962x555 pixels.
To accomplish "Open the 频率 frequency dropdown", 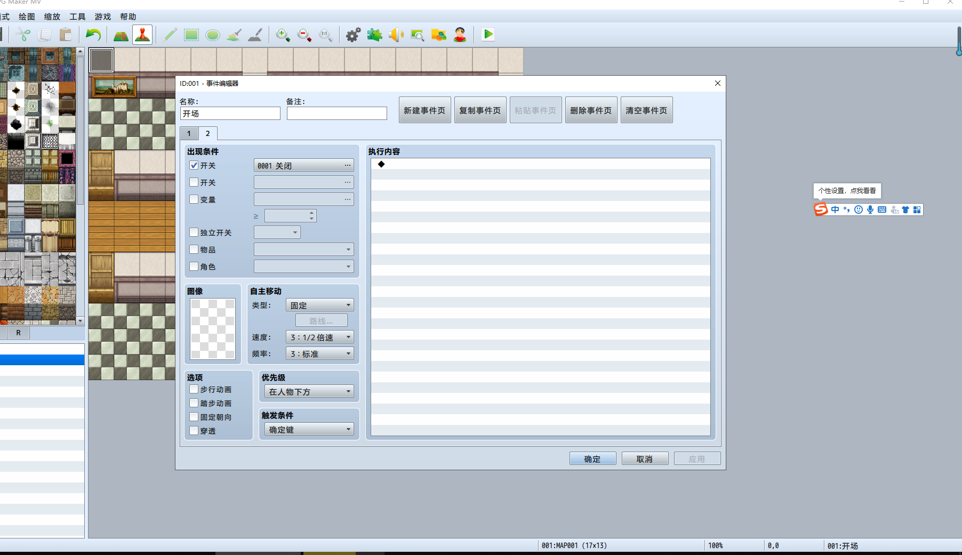I will 320,354.
